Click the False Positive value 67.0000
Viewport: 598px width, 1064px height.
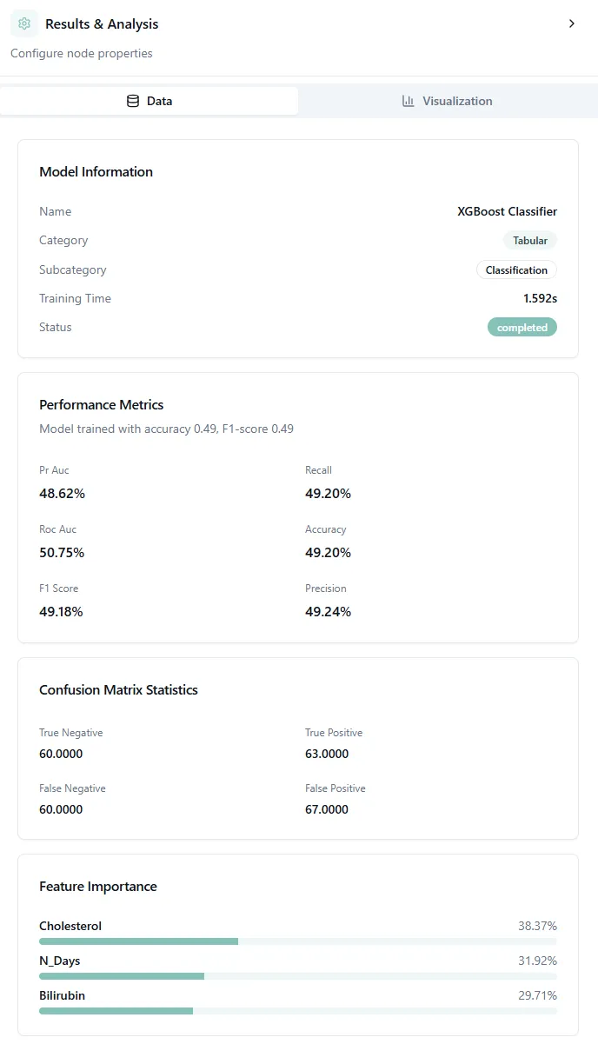[x=327, y=809]
